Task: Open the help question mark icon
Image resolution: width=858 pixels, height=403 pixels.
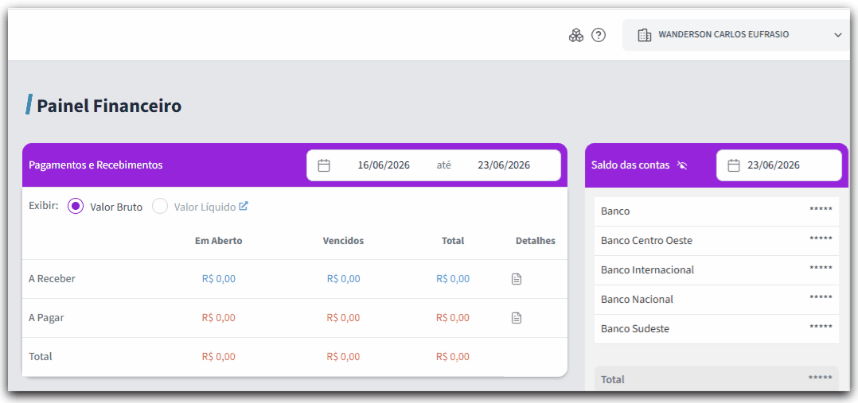Action: pos(599,36)
